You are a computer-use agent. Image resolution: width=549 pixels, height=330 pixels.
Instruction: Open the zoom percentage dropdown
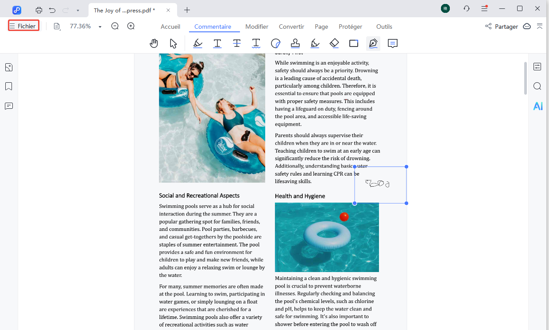(100, 26)
